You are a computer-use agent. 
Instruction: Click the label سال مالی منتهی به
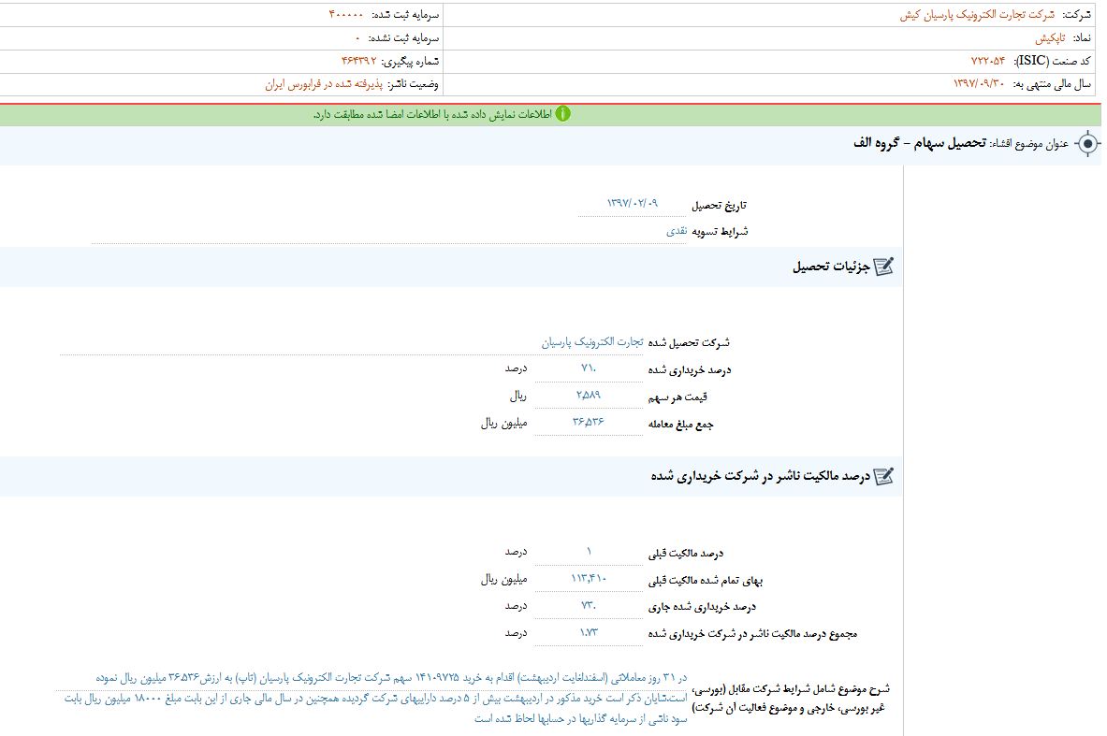(1052, 84)
